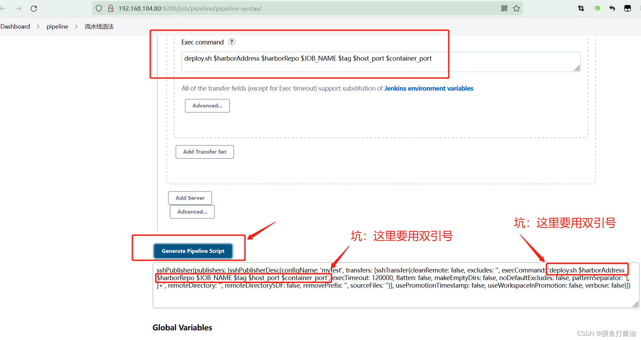Viewport: 641px width, 340px height.
Task: Go forward with the browser arrow
Action: tap(19, 9)
